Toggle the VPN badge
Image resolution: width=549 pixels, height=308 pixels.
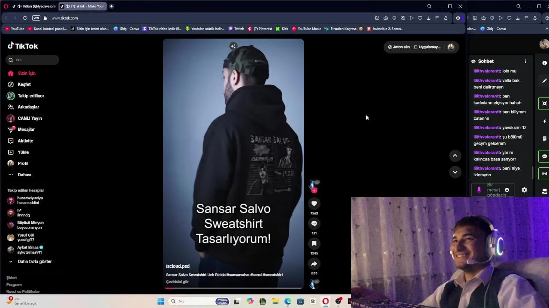[36, 18]
